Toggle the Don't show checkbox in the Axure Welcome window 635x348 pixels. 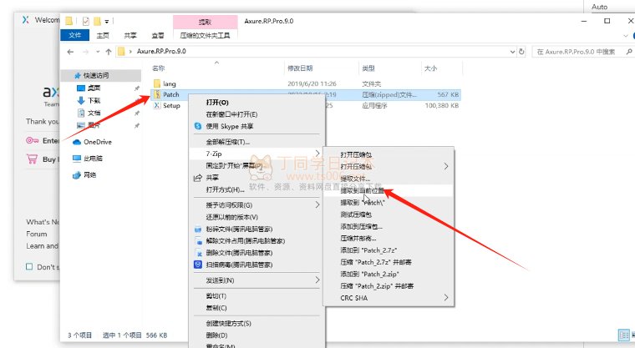pos(29,267)
